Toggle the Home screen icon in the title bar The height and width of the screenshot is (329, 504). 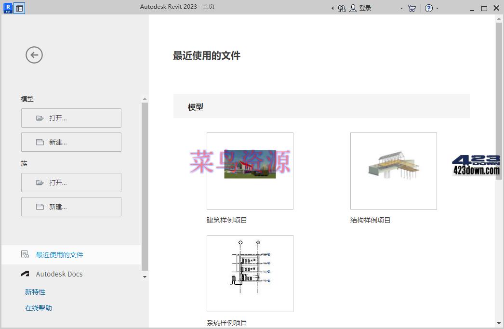coord(19,8)
